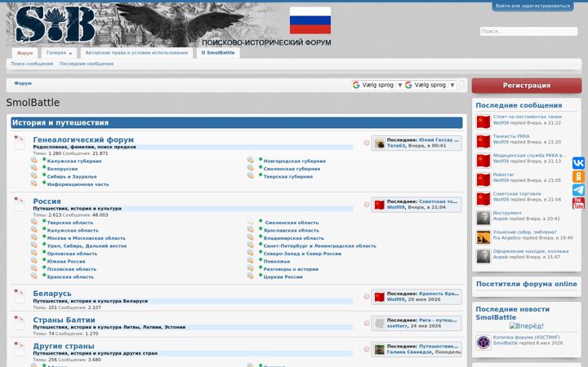Click RSS icon in Россия row

point(367,204)
